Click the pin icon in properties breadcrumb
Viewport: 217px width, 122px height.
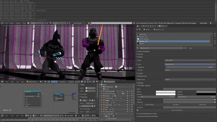pos(137,29)
